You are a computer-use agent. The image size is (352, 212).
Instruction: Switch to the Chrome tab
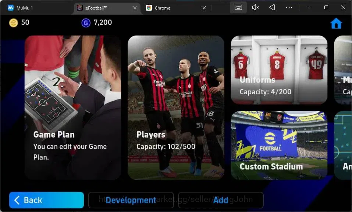click(176, 8)
